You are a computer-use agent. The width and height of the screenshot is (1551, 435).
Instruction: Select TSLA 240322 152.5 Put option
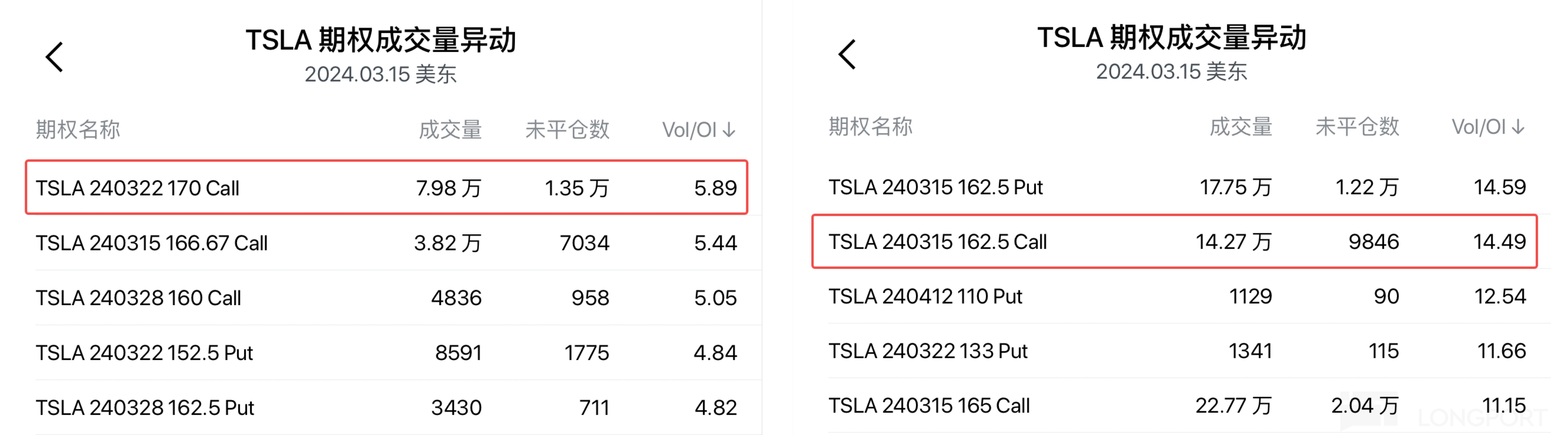tap(385, 352)
